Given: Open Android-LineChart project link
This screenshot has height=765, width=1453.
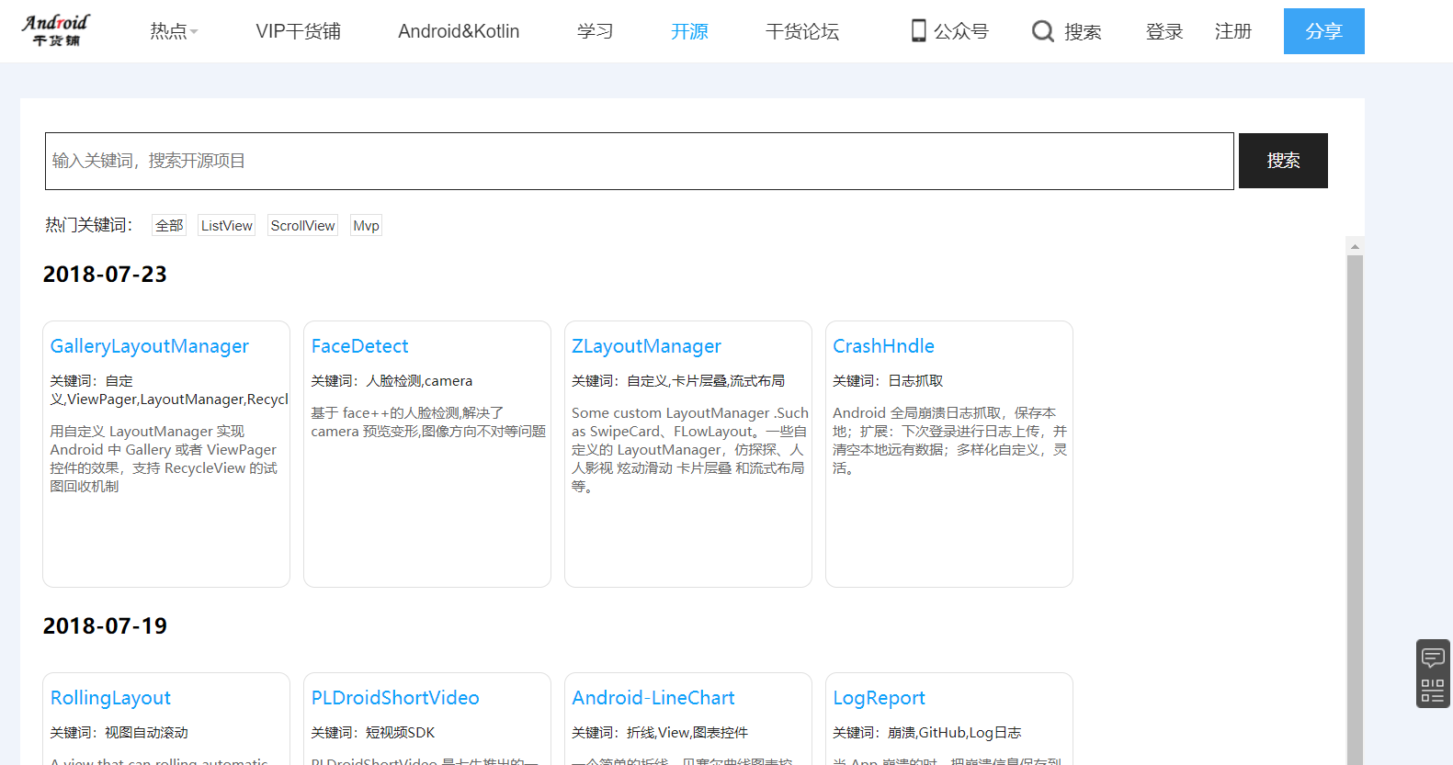Looking at the screenshot, I should point(653,698).
